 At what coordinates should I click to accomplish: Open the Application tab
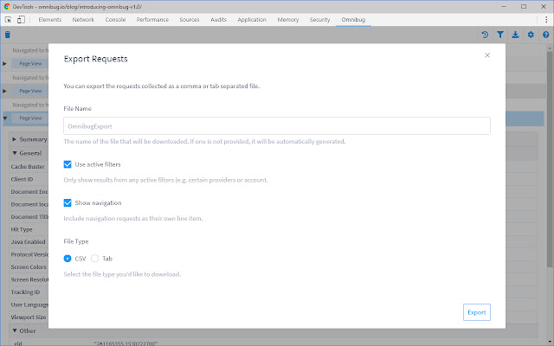(x=252, y=20)
